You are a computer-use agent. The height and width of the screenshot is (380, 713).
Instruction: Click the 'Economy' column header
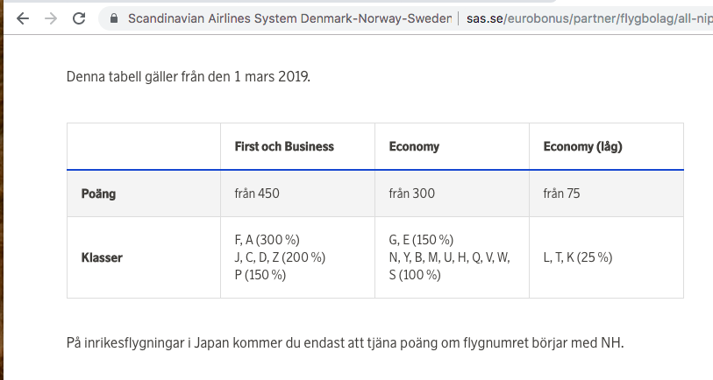414,146
